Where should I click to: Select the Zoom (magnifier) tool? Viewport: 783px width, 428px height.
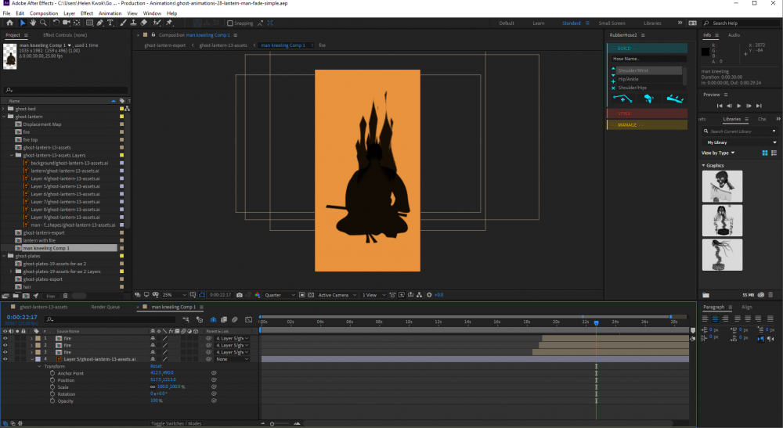pos(42,23)
